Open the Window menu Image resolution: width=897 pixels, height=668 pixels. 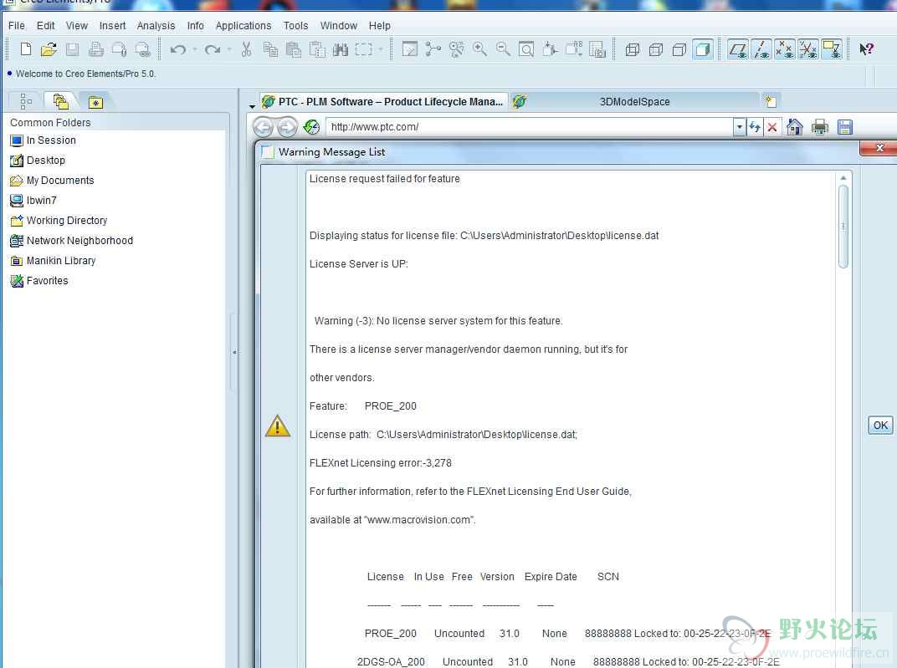(339, 26)
